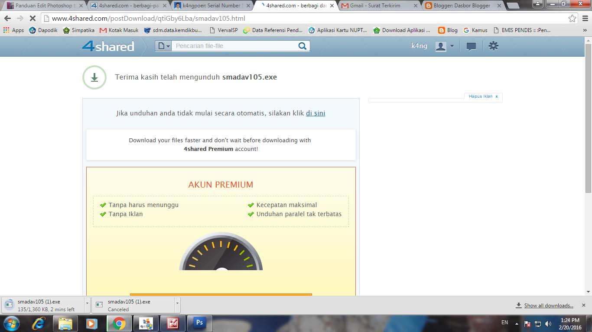Screen dimensions: 592x332
Task: Open the taskbar app beside Chrome
Action: tap(146, 323)
